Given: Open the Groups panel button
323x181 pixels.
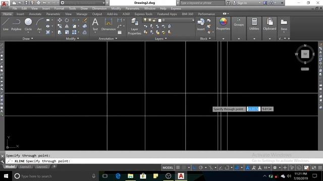Looking at the screenshot, I should click(x=239, y=25).
